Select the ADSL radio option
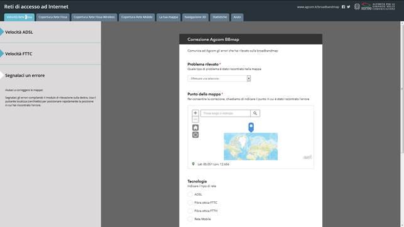Viewport: 404px width, 227px height. [190, 194]
